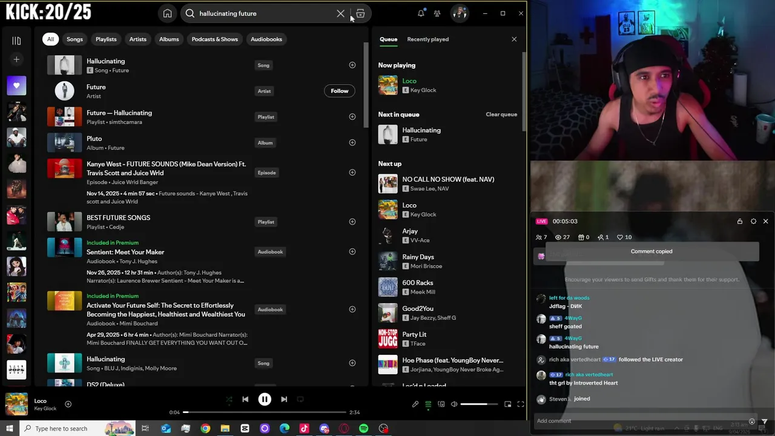Save the Pluto album to library
This screenshot has height=436, width=775.
coord(352,143)
